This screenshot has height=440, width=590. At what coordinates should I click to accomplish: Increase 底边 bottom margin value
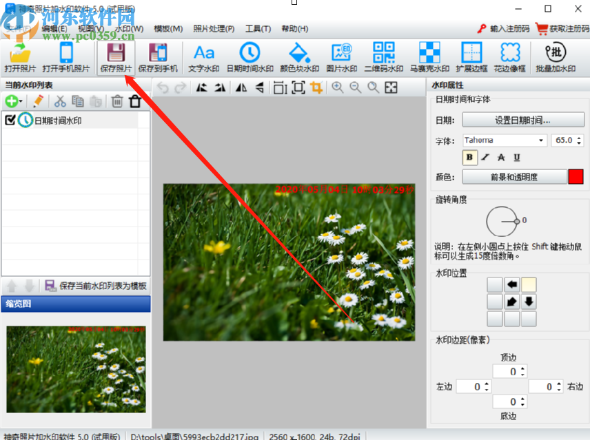tap(522, 399)
